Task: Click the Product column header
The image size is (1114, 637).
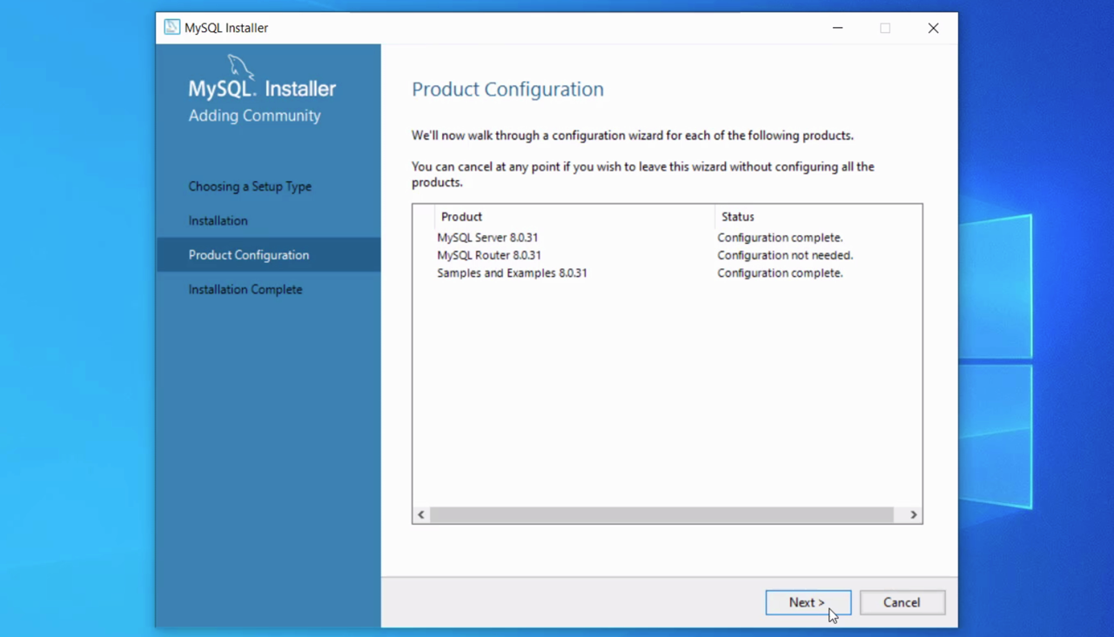Action: [x=461, y=217]
